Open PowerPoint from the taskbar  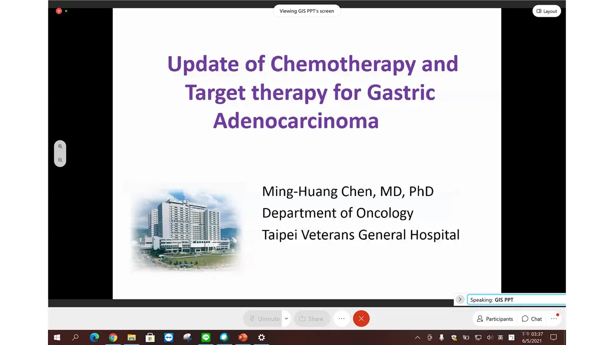click(243, 337)
